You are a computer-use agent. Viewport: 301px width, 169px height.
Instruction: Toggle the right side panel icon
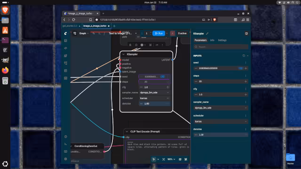click(246, 33)
